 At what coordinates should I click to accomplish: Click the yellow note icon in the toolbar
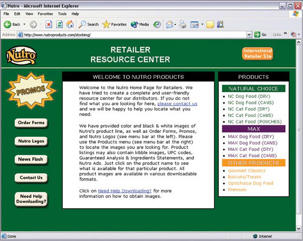pyautogui.click(x=210, y=24)
